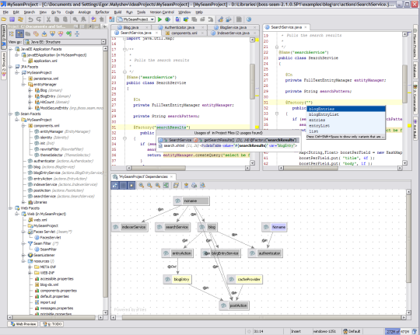This screenshot has height=335, width=420.
Task: Click the Cut scissors toolbar icon
Action: point(48,19)
